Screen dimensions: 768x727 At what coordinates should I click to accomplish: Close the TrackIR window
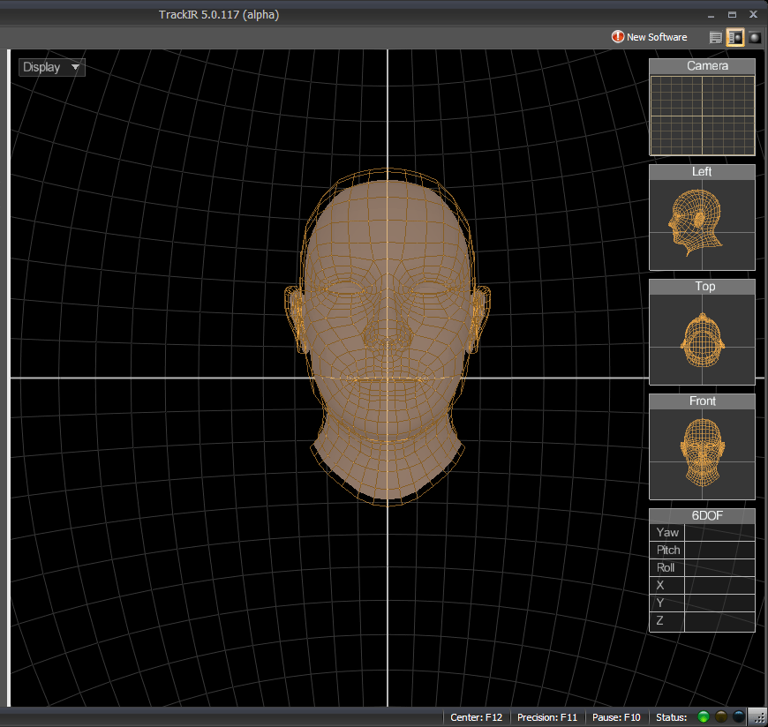click(753, 15)
